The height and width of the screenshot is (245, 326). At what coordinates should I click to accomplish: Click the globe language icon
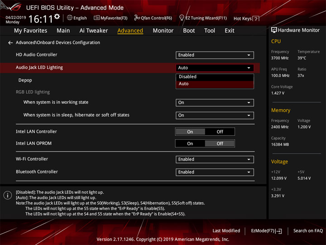tap(70, 18)
